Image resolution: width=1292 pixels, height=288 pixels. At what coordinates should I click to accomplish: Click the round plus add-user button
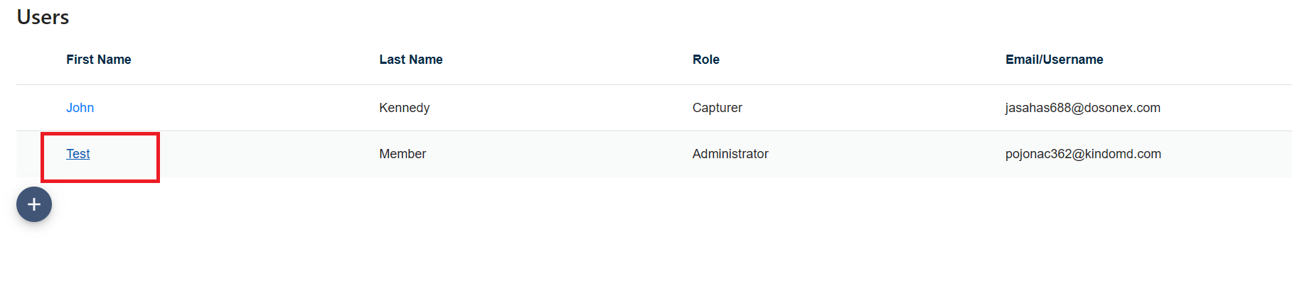(x=34, y=204)
